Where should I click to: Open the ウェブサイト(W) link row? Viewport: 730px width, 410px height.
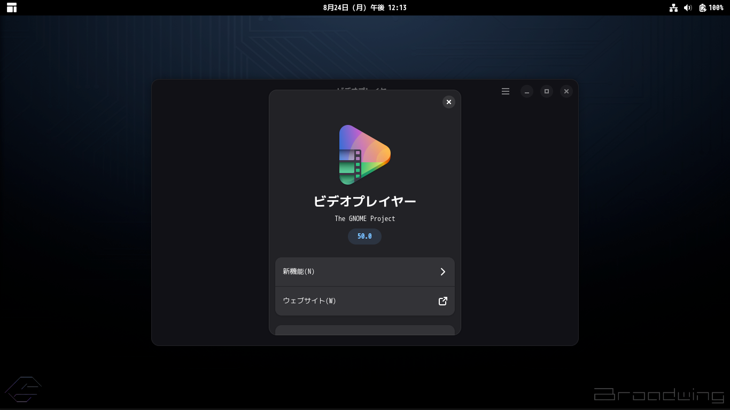(365, 301)
